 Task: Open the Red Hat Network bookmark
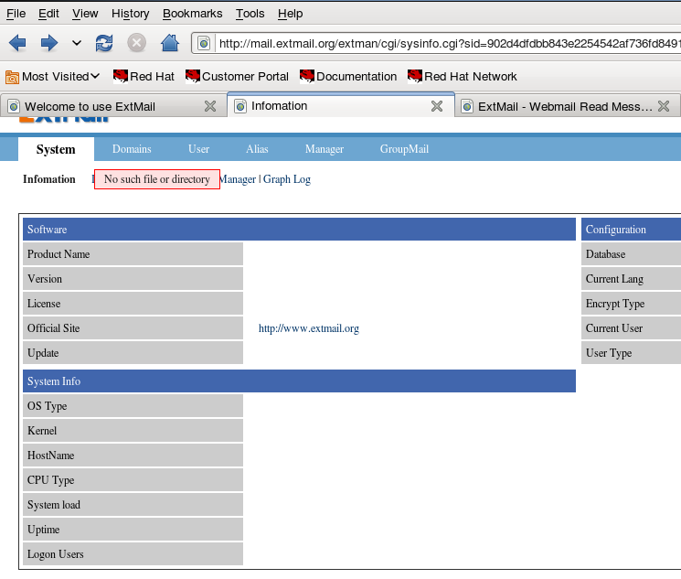tap(463, 77)
